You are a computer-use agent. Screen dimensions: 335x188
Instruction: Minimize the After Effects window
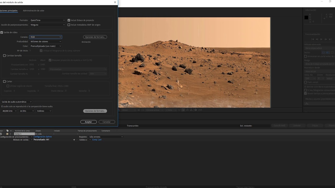tap(322, 2)
